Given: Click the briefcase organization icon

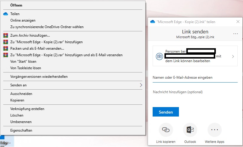Looking at the screenshot, I should (159, 56).
